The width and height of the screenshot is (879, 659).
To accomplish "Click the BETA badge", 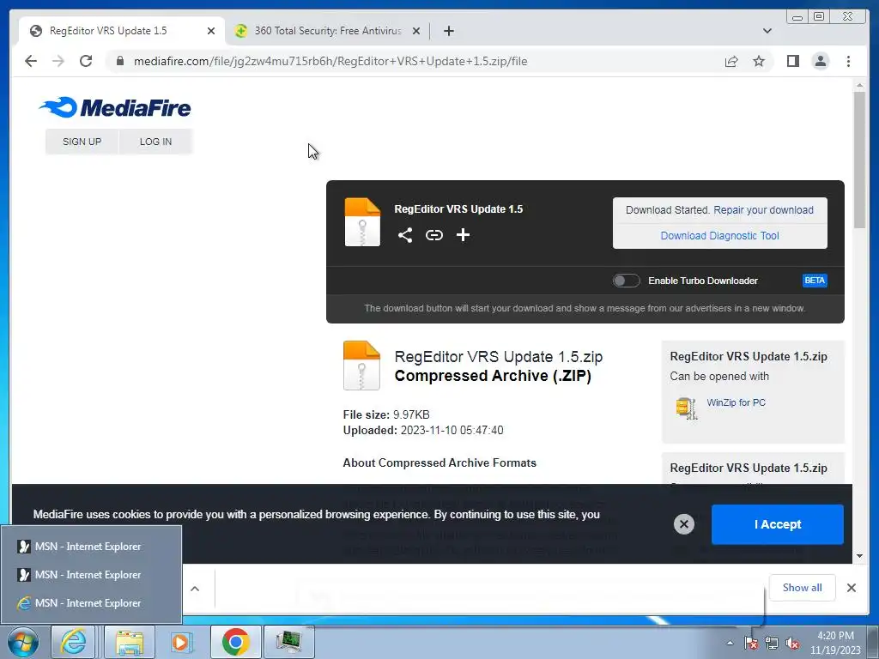I will (815, 281).
